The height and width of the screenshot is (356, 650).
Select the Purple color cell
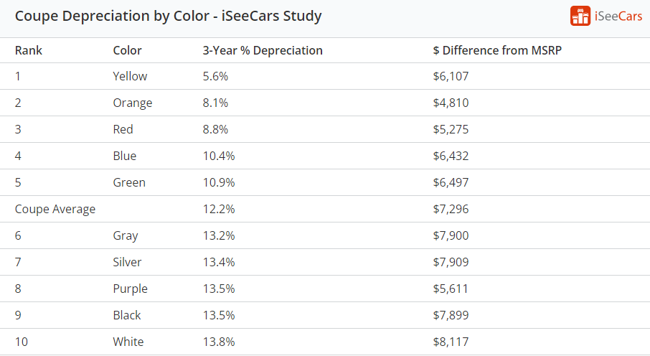(x=130, y=289)
